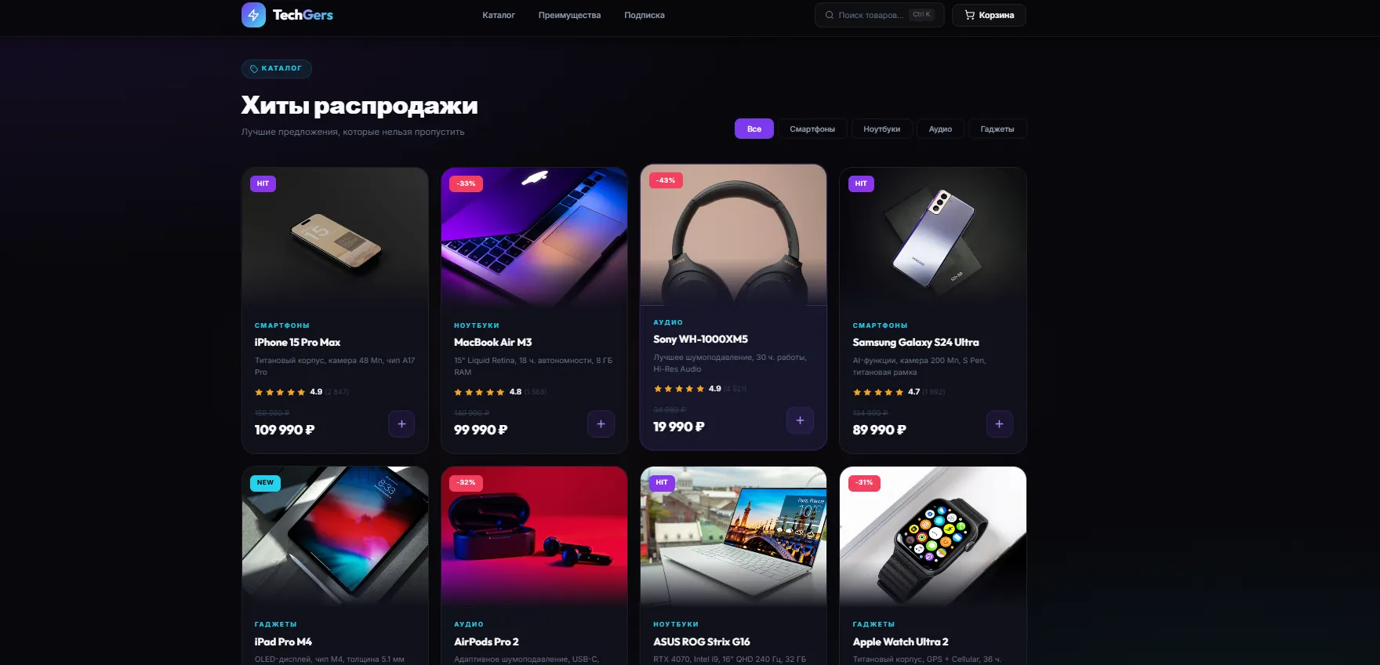Click the TechGers lightning bolt logo
This screenshot has height=665, width=1380.
(x=253, y=15)
